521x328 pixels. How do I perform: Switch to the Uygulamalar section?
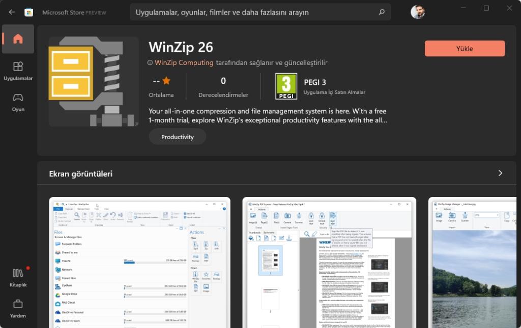click(x=18, y=71)
